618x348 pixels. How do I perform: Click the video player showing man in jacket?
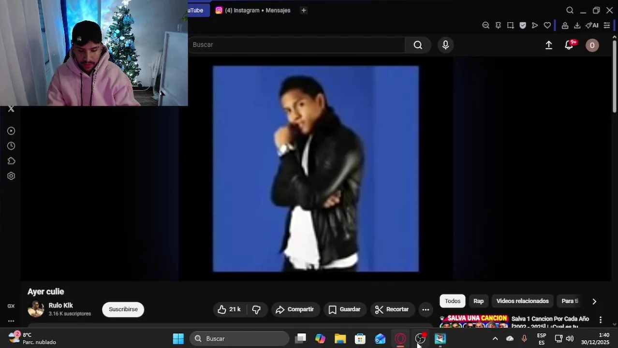pyautogui.click(x=316, y=169)
